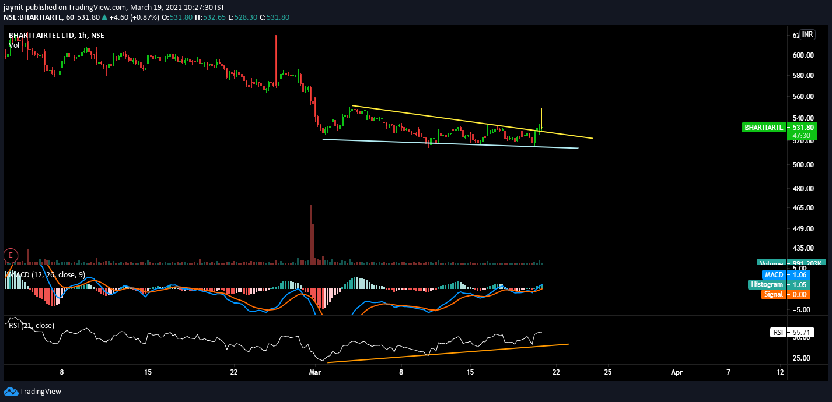Click the Vol indicator legend
The width and height of the screenshot is (832, 402).
(x=14, y=44)
